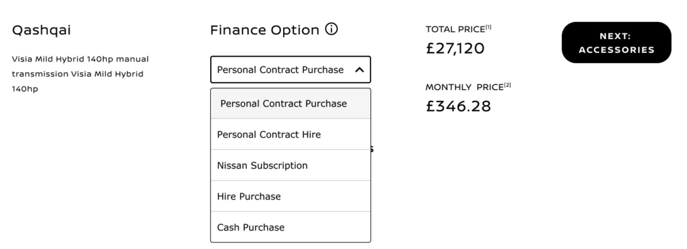
Task: Choose Personal Contract Hire option
Action: point(290,135)
